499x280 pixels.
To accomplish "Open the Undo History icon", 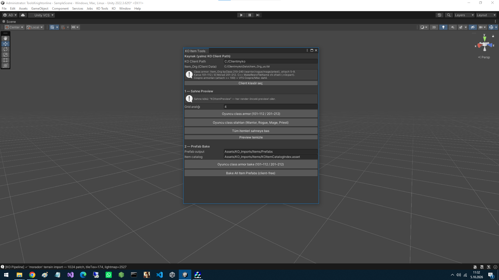I will pyautogui.click(x=439, y=15).
